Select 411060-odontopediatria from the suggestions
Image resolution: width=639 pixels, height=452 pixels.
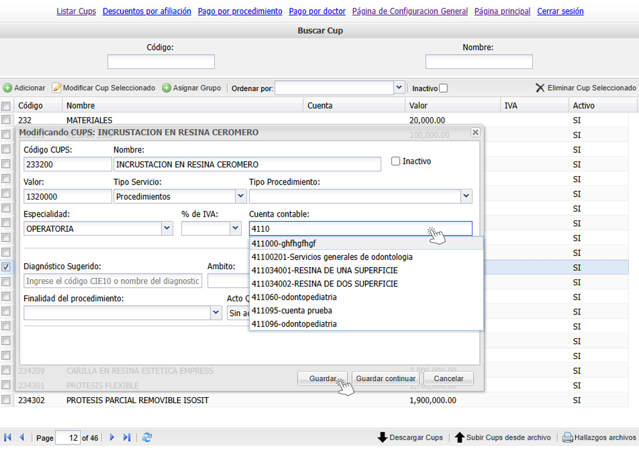coord(294,297)
